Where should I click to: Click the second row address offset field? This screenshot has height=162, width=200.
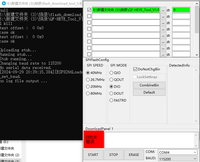(x=181, y=16)
